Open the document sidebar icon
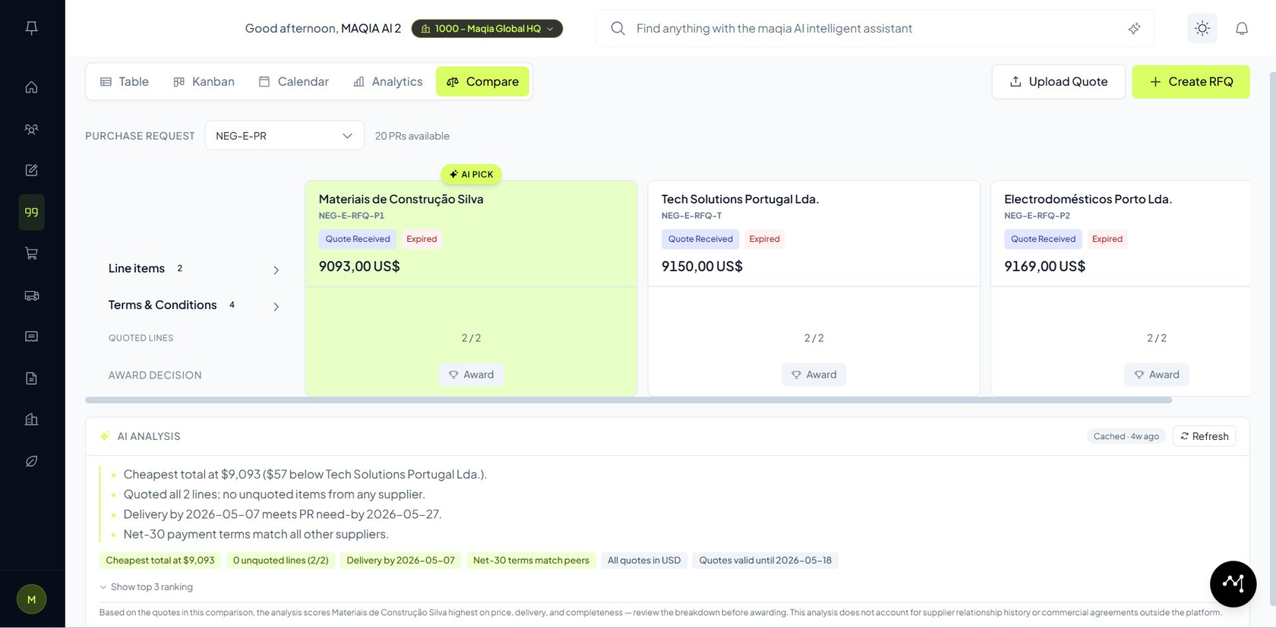This screenshot has height=628, width=1276. tap(31, 378)
